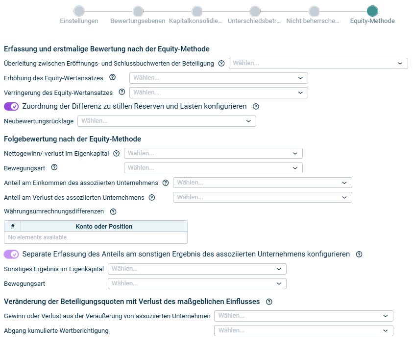The image size is (413, 349).
Task: Jump to the Unterschiedsbetrag wizard step
Action: click(255, 12)
